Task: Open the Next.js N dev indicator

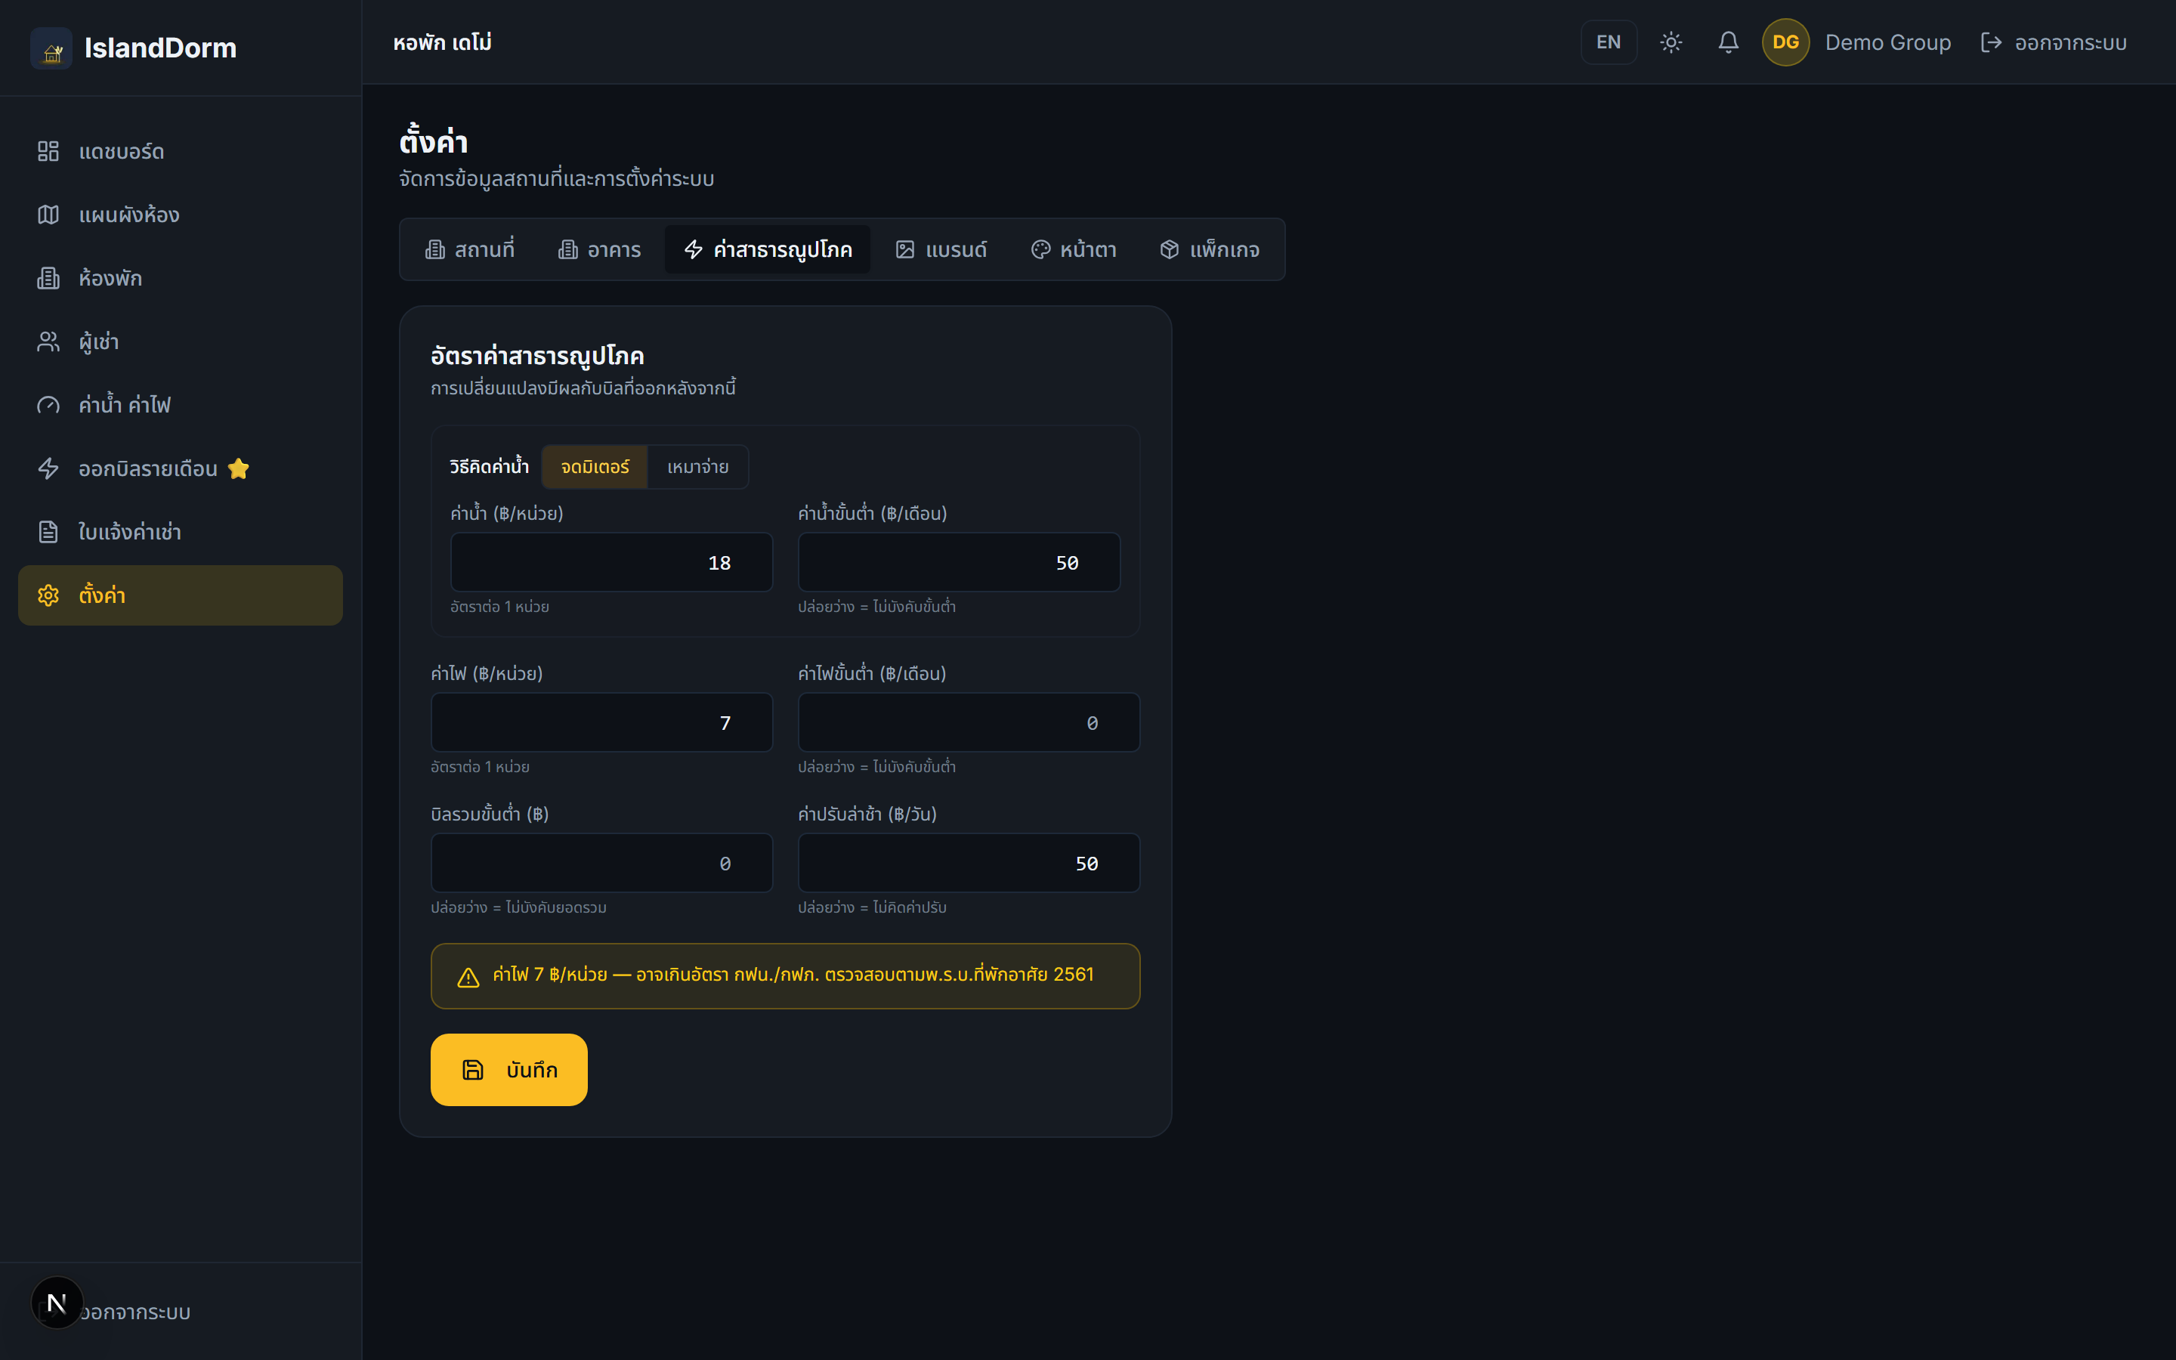Action: pyautogui.click(x=57, y=1303)
